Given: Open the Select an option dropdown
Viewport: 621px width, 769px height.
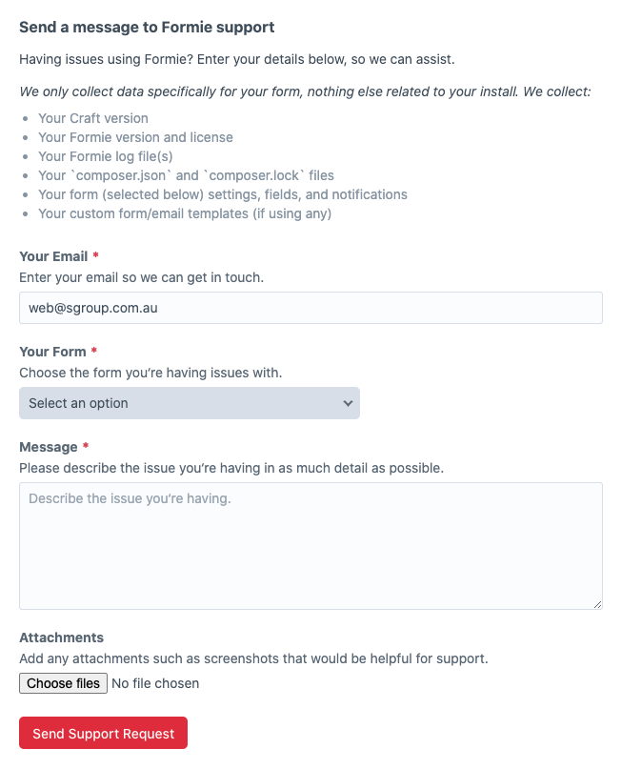Looking at the screenshot, I should 190,403.
